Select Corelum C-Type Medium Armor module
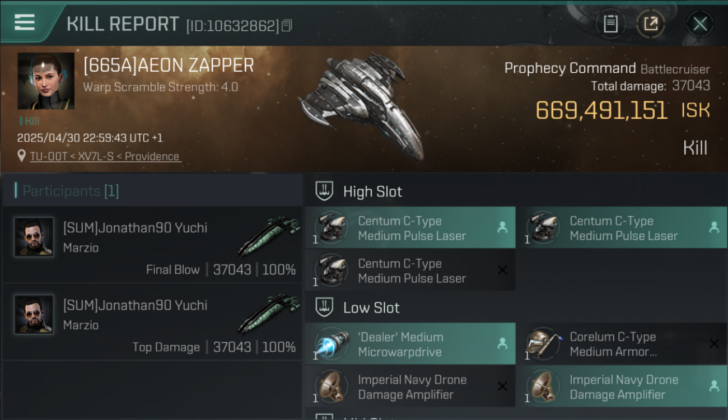 pos(622,344)
